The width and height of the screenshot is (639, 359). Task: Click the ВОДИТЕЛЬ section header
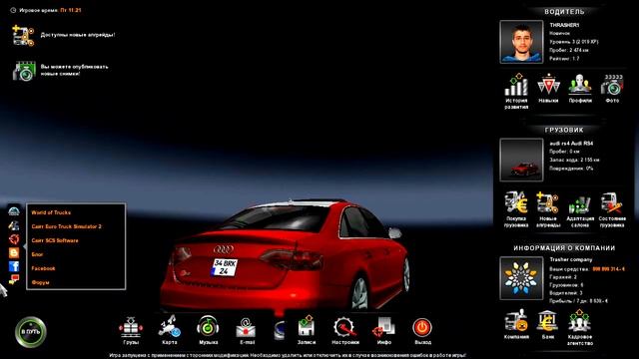[x=564, y=12]
